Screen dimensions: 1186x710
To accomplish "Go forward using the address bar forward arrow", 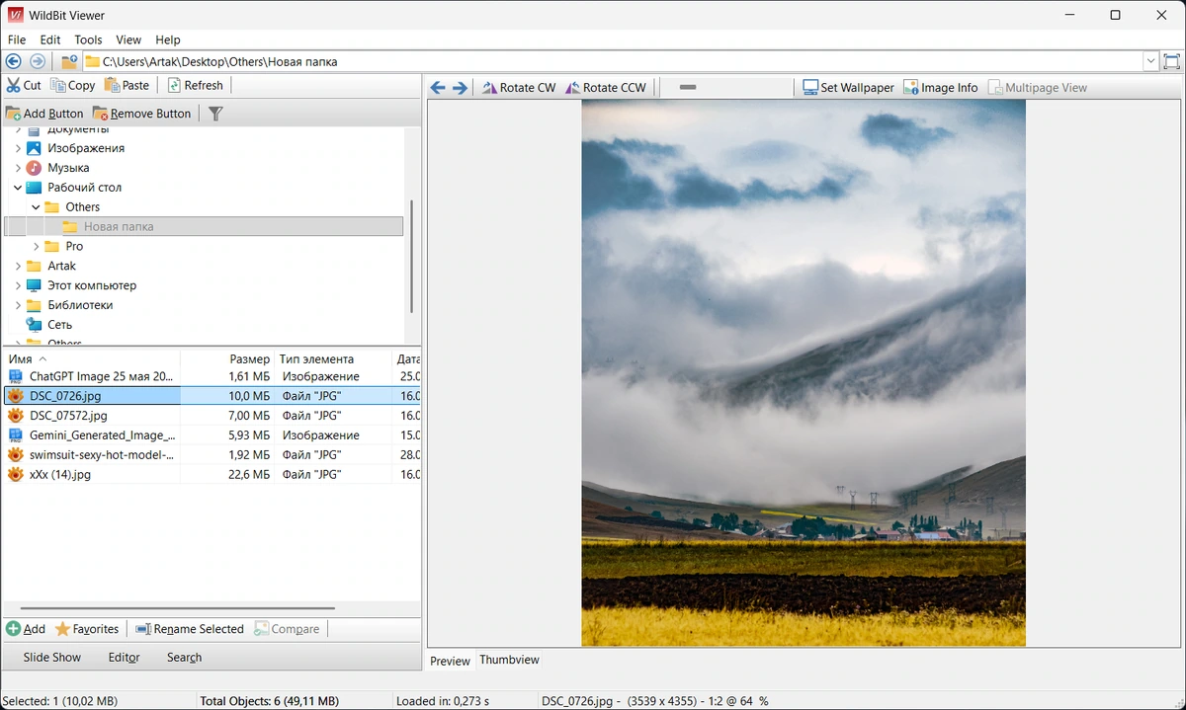I will [38, 61].
